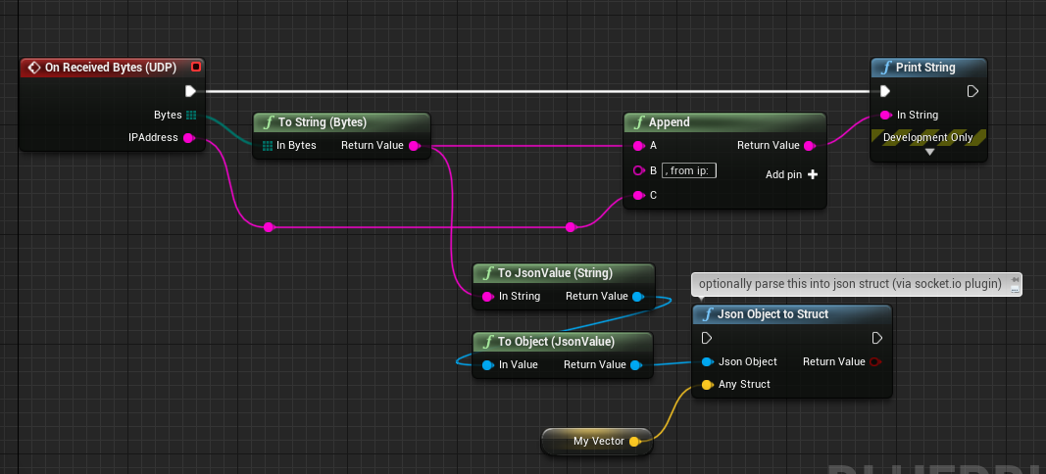This screenshot has width=1046, height=474.
Task: Click the Append node's Return Value pin
Action: pos(810,145)
